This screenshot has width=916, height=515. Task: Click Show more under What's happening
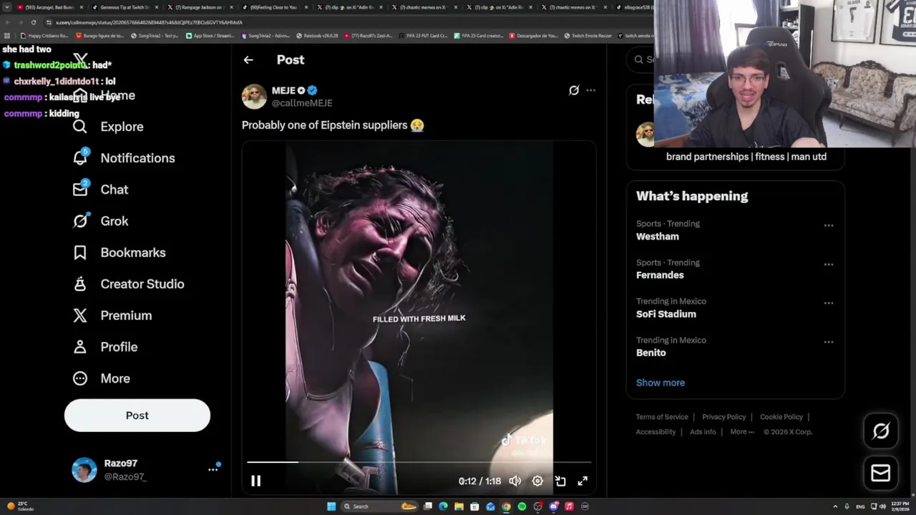click(x=661, y=383)
